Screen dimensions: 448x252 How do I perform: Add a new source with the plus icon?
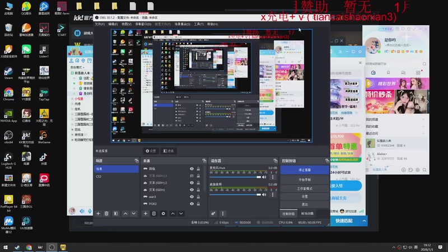(x=146, y=213)
